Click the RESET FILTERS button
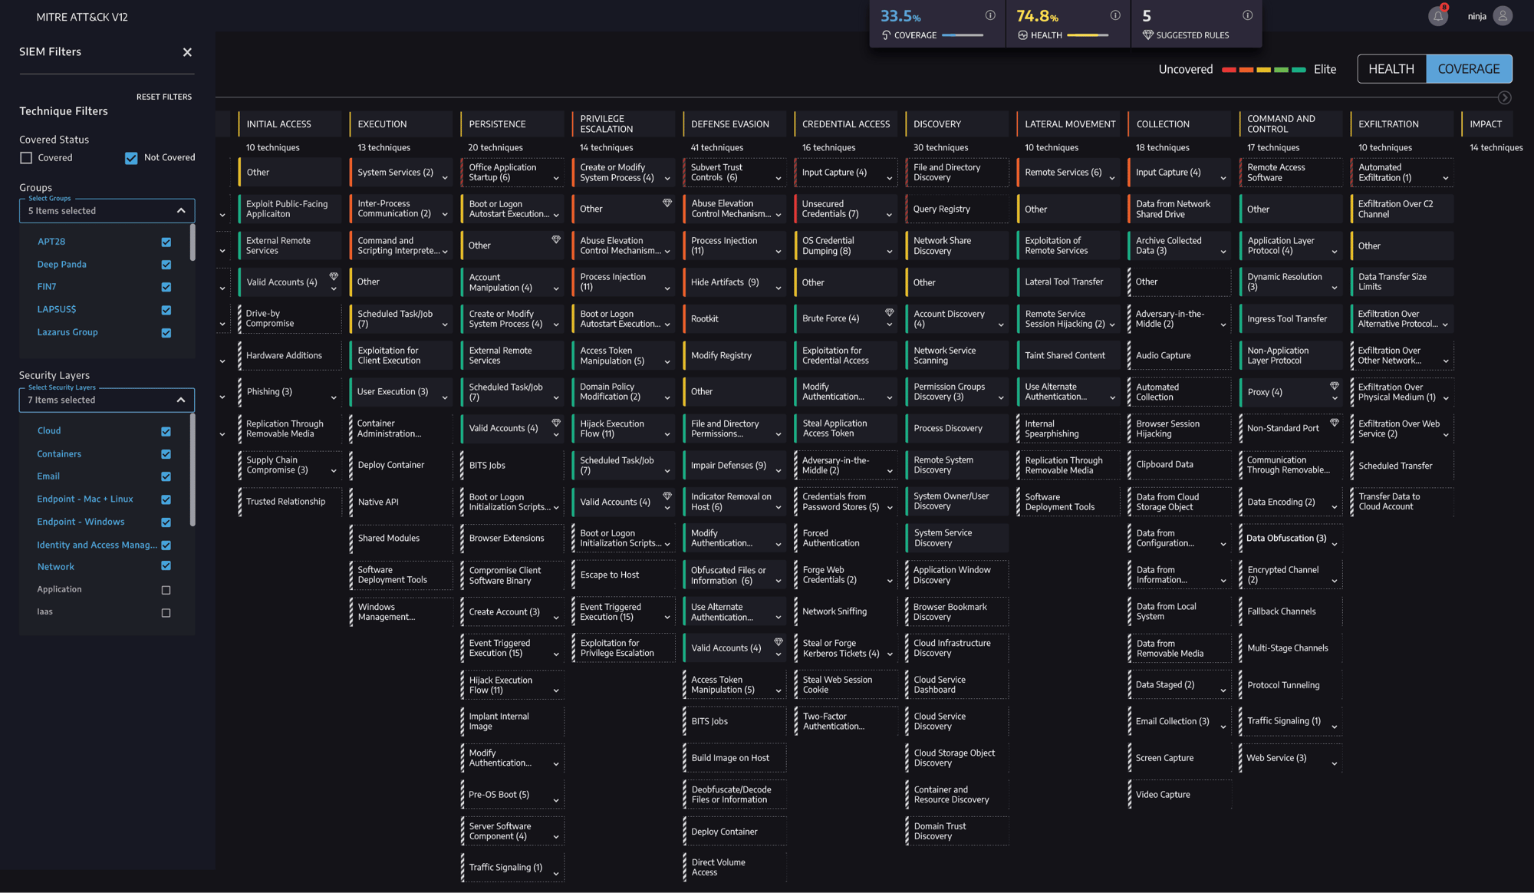 (164, 97)
